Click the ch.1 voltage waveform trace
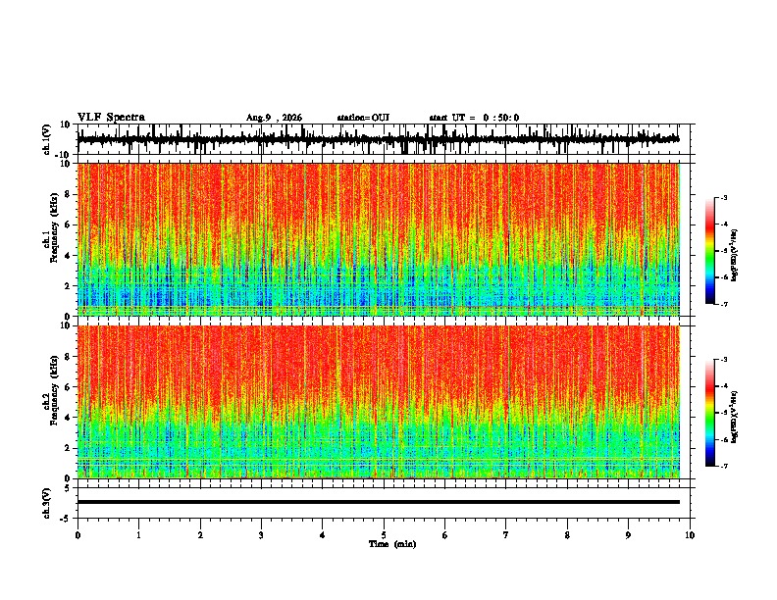Screen dimensions: 777x600 point(379,139)
